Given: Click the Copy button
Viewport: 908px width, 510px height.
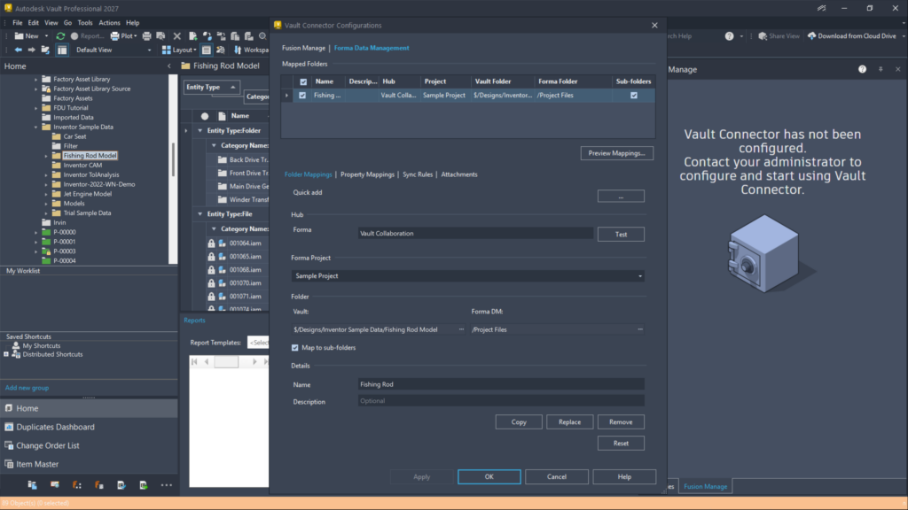Looking at the screenshot, I should pyautogui.click(x=519, y=422).
